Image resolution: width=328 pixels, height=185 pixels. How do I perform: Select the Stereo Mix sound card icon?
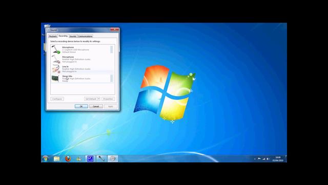click(x=55, y=79)
